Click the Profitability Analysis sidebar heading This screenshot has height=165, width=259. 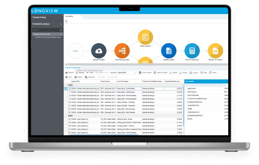41,24
